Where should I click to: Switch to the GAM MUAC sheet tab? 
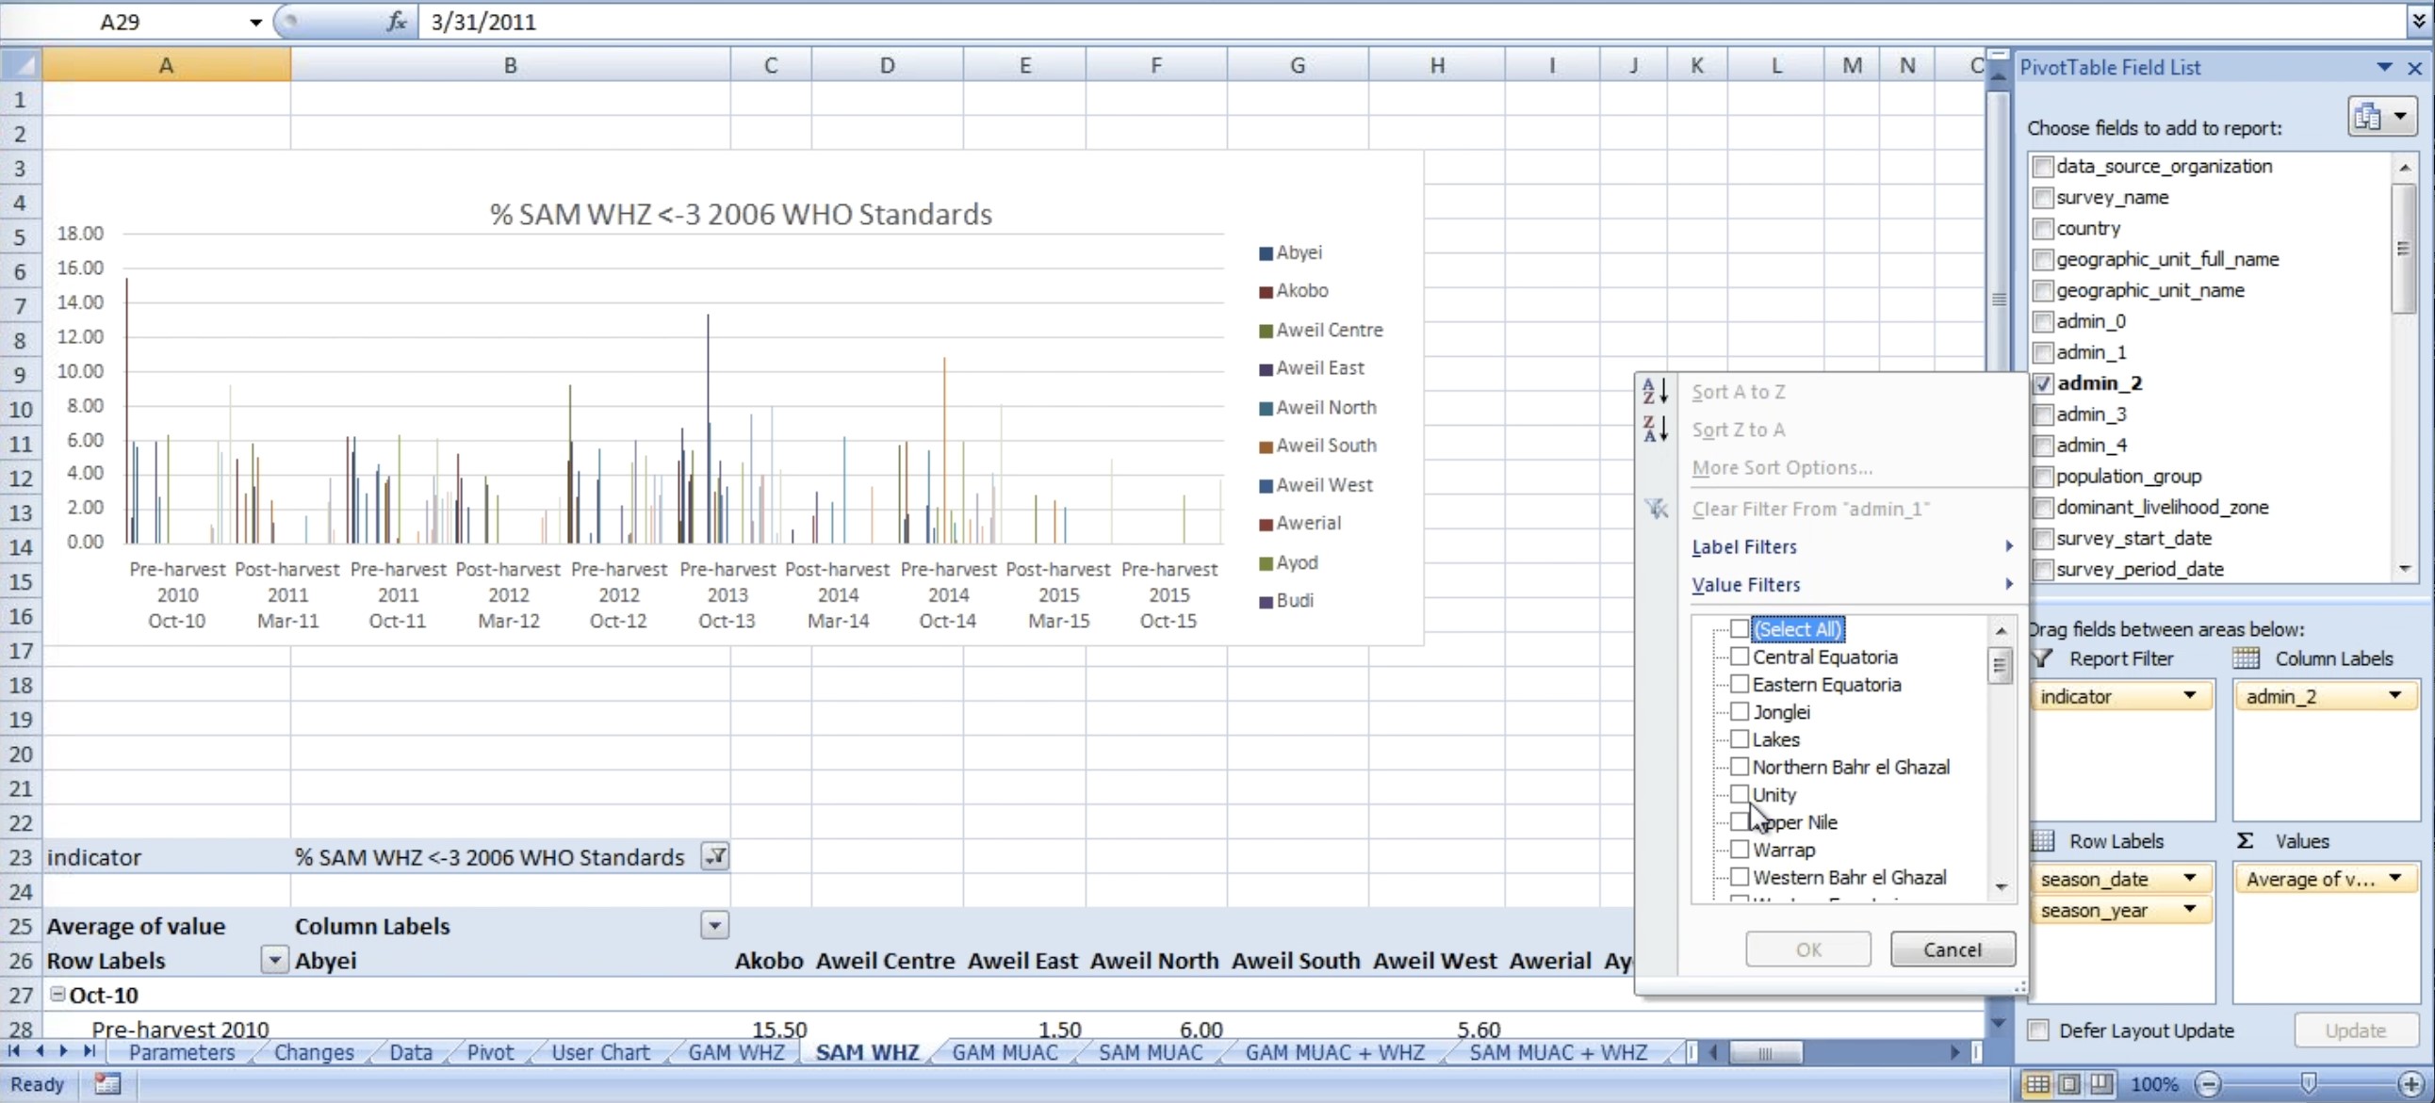[x=1004, y=1052]
